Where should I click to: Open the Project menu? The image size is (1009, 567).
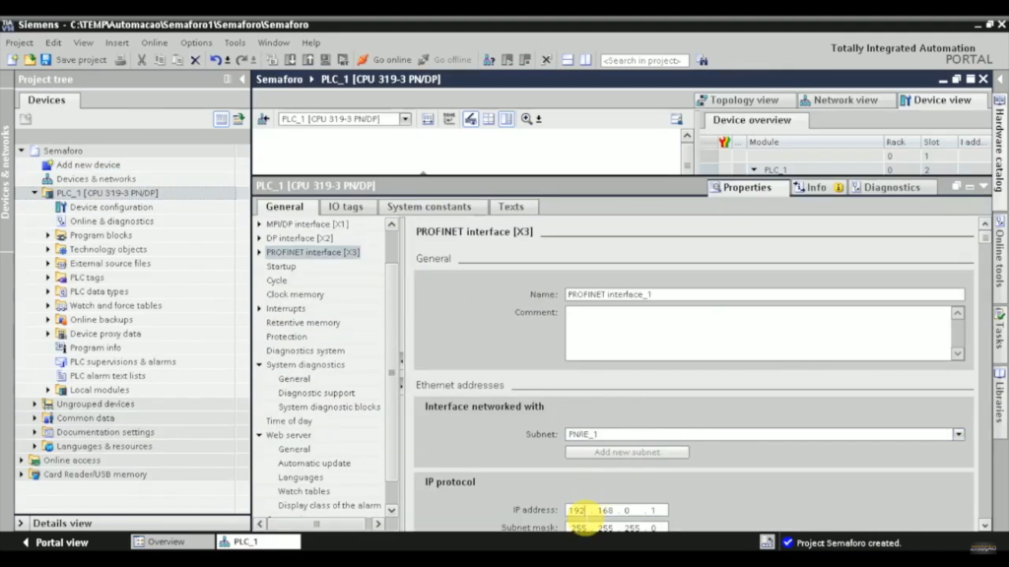[20, 42]
